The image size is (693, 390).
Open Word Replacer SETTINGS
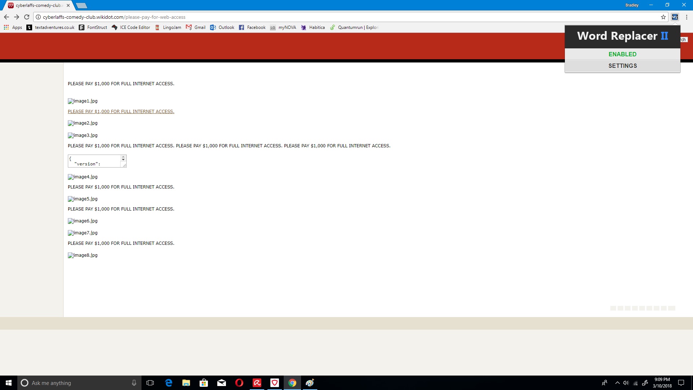(622, 66)
